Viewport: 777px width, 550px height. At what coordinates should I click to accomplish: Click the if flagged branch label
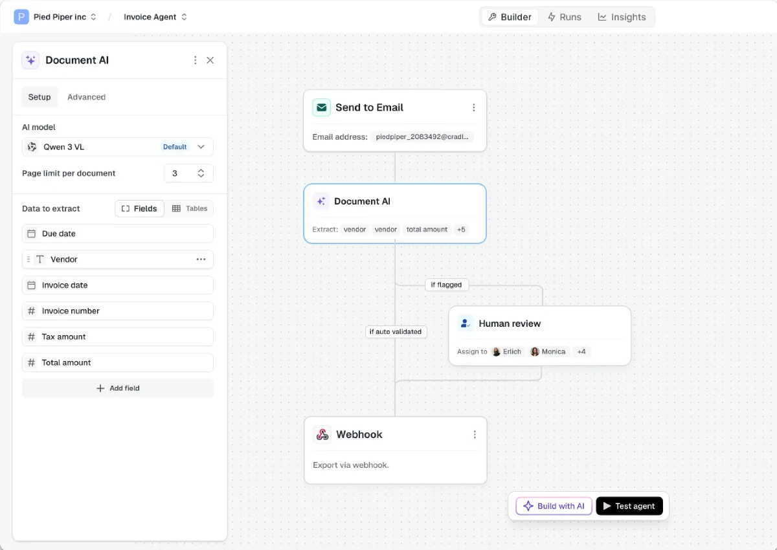(x=447, y=285)
